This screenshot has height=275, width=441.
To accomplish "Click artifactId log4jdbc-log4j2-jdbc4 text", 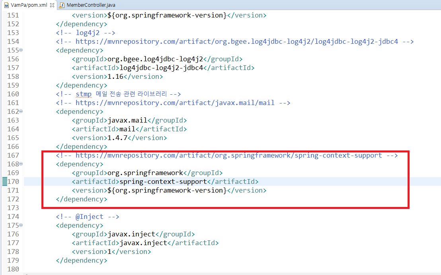I will 162,68.
